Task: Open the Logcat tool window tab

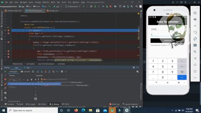Action: pyautogui.click(x=31, y=104)
